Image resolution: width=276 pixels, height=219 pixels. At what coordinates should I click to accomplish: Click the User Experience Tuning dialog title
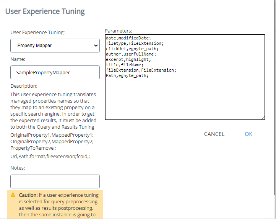pyautogui.click(x=45, y=11)
